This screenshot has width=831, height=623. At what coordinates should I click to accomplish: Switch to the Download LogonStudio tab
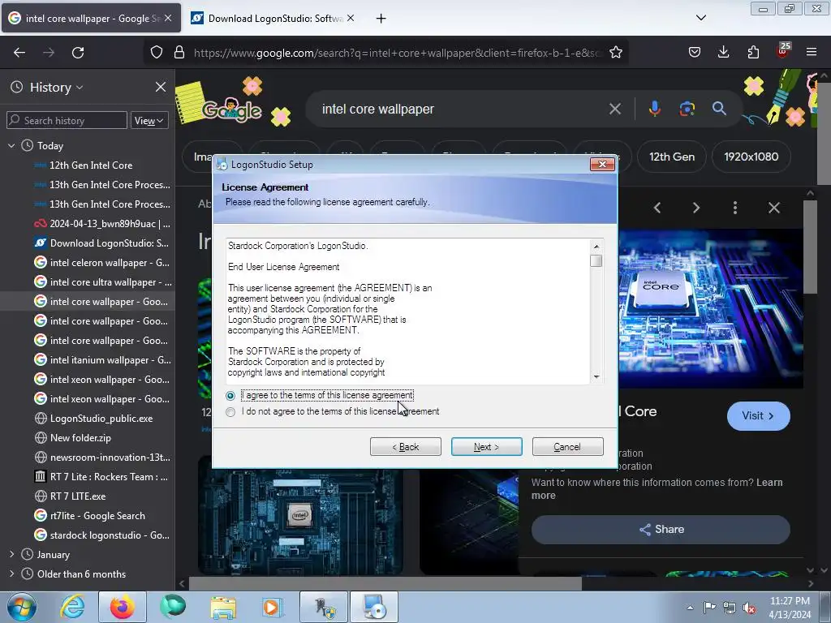(x=273, y=18)
